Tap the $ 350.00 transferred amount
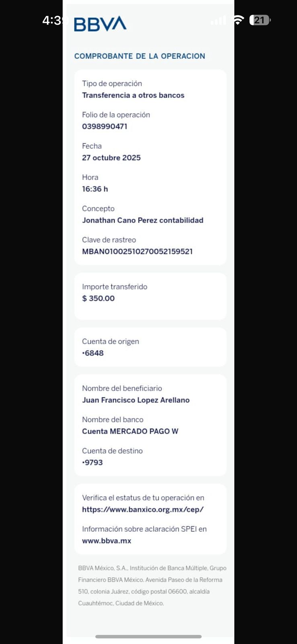297x644 pixels. 98,298
